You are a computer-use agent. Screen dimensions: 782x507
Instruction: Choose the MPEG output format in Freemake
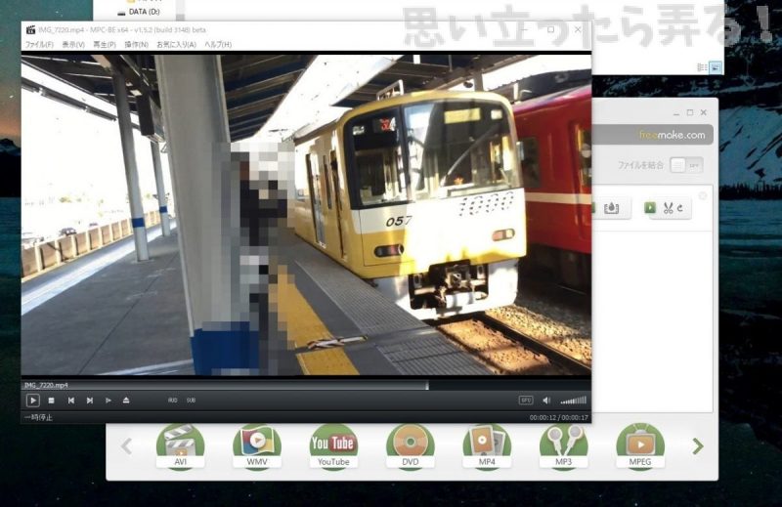tap(640, 446)
